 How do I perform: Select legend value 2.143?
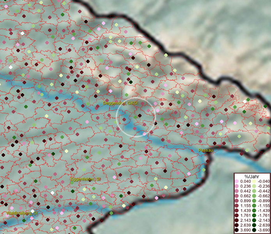point(245,220)
